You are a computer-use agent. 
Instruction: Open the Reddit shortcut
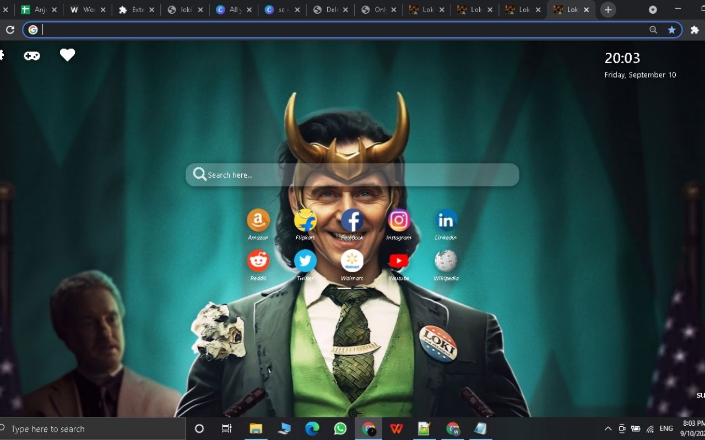(x=258, y=261)
